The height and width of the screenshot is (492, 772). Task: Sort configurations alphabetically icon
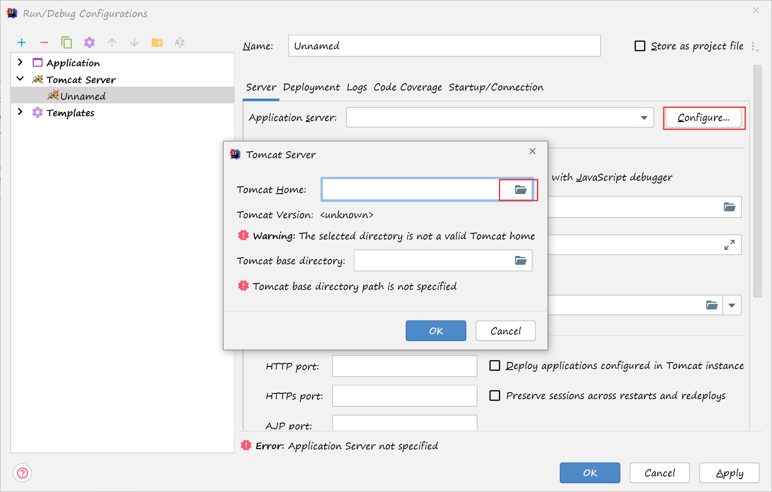(180, 42)
